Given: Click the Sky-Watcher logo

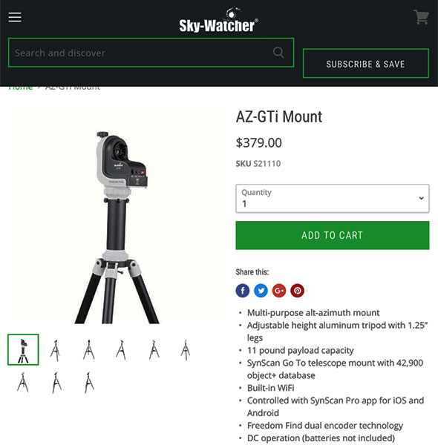Looking at the screenshot, I should pyautogui.click(x=219, y=20).
